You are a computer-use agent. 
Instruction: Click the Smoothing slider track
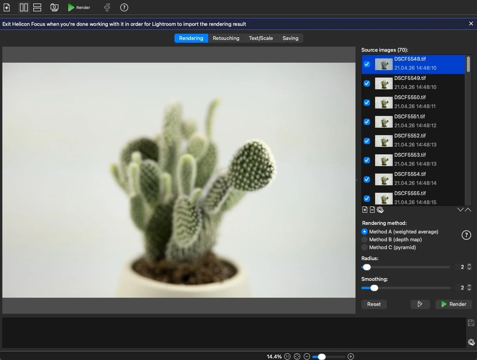pos(412,288)
